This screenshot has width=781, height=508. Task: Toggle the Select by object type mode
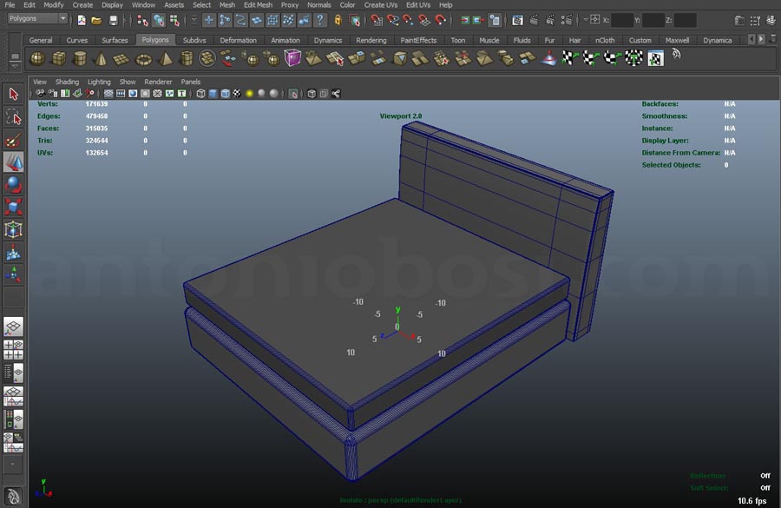pyautogui.click(x=159, y=21)
